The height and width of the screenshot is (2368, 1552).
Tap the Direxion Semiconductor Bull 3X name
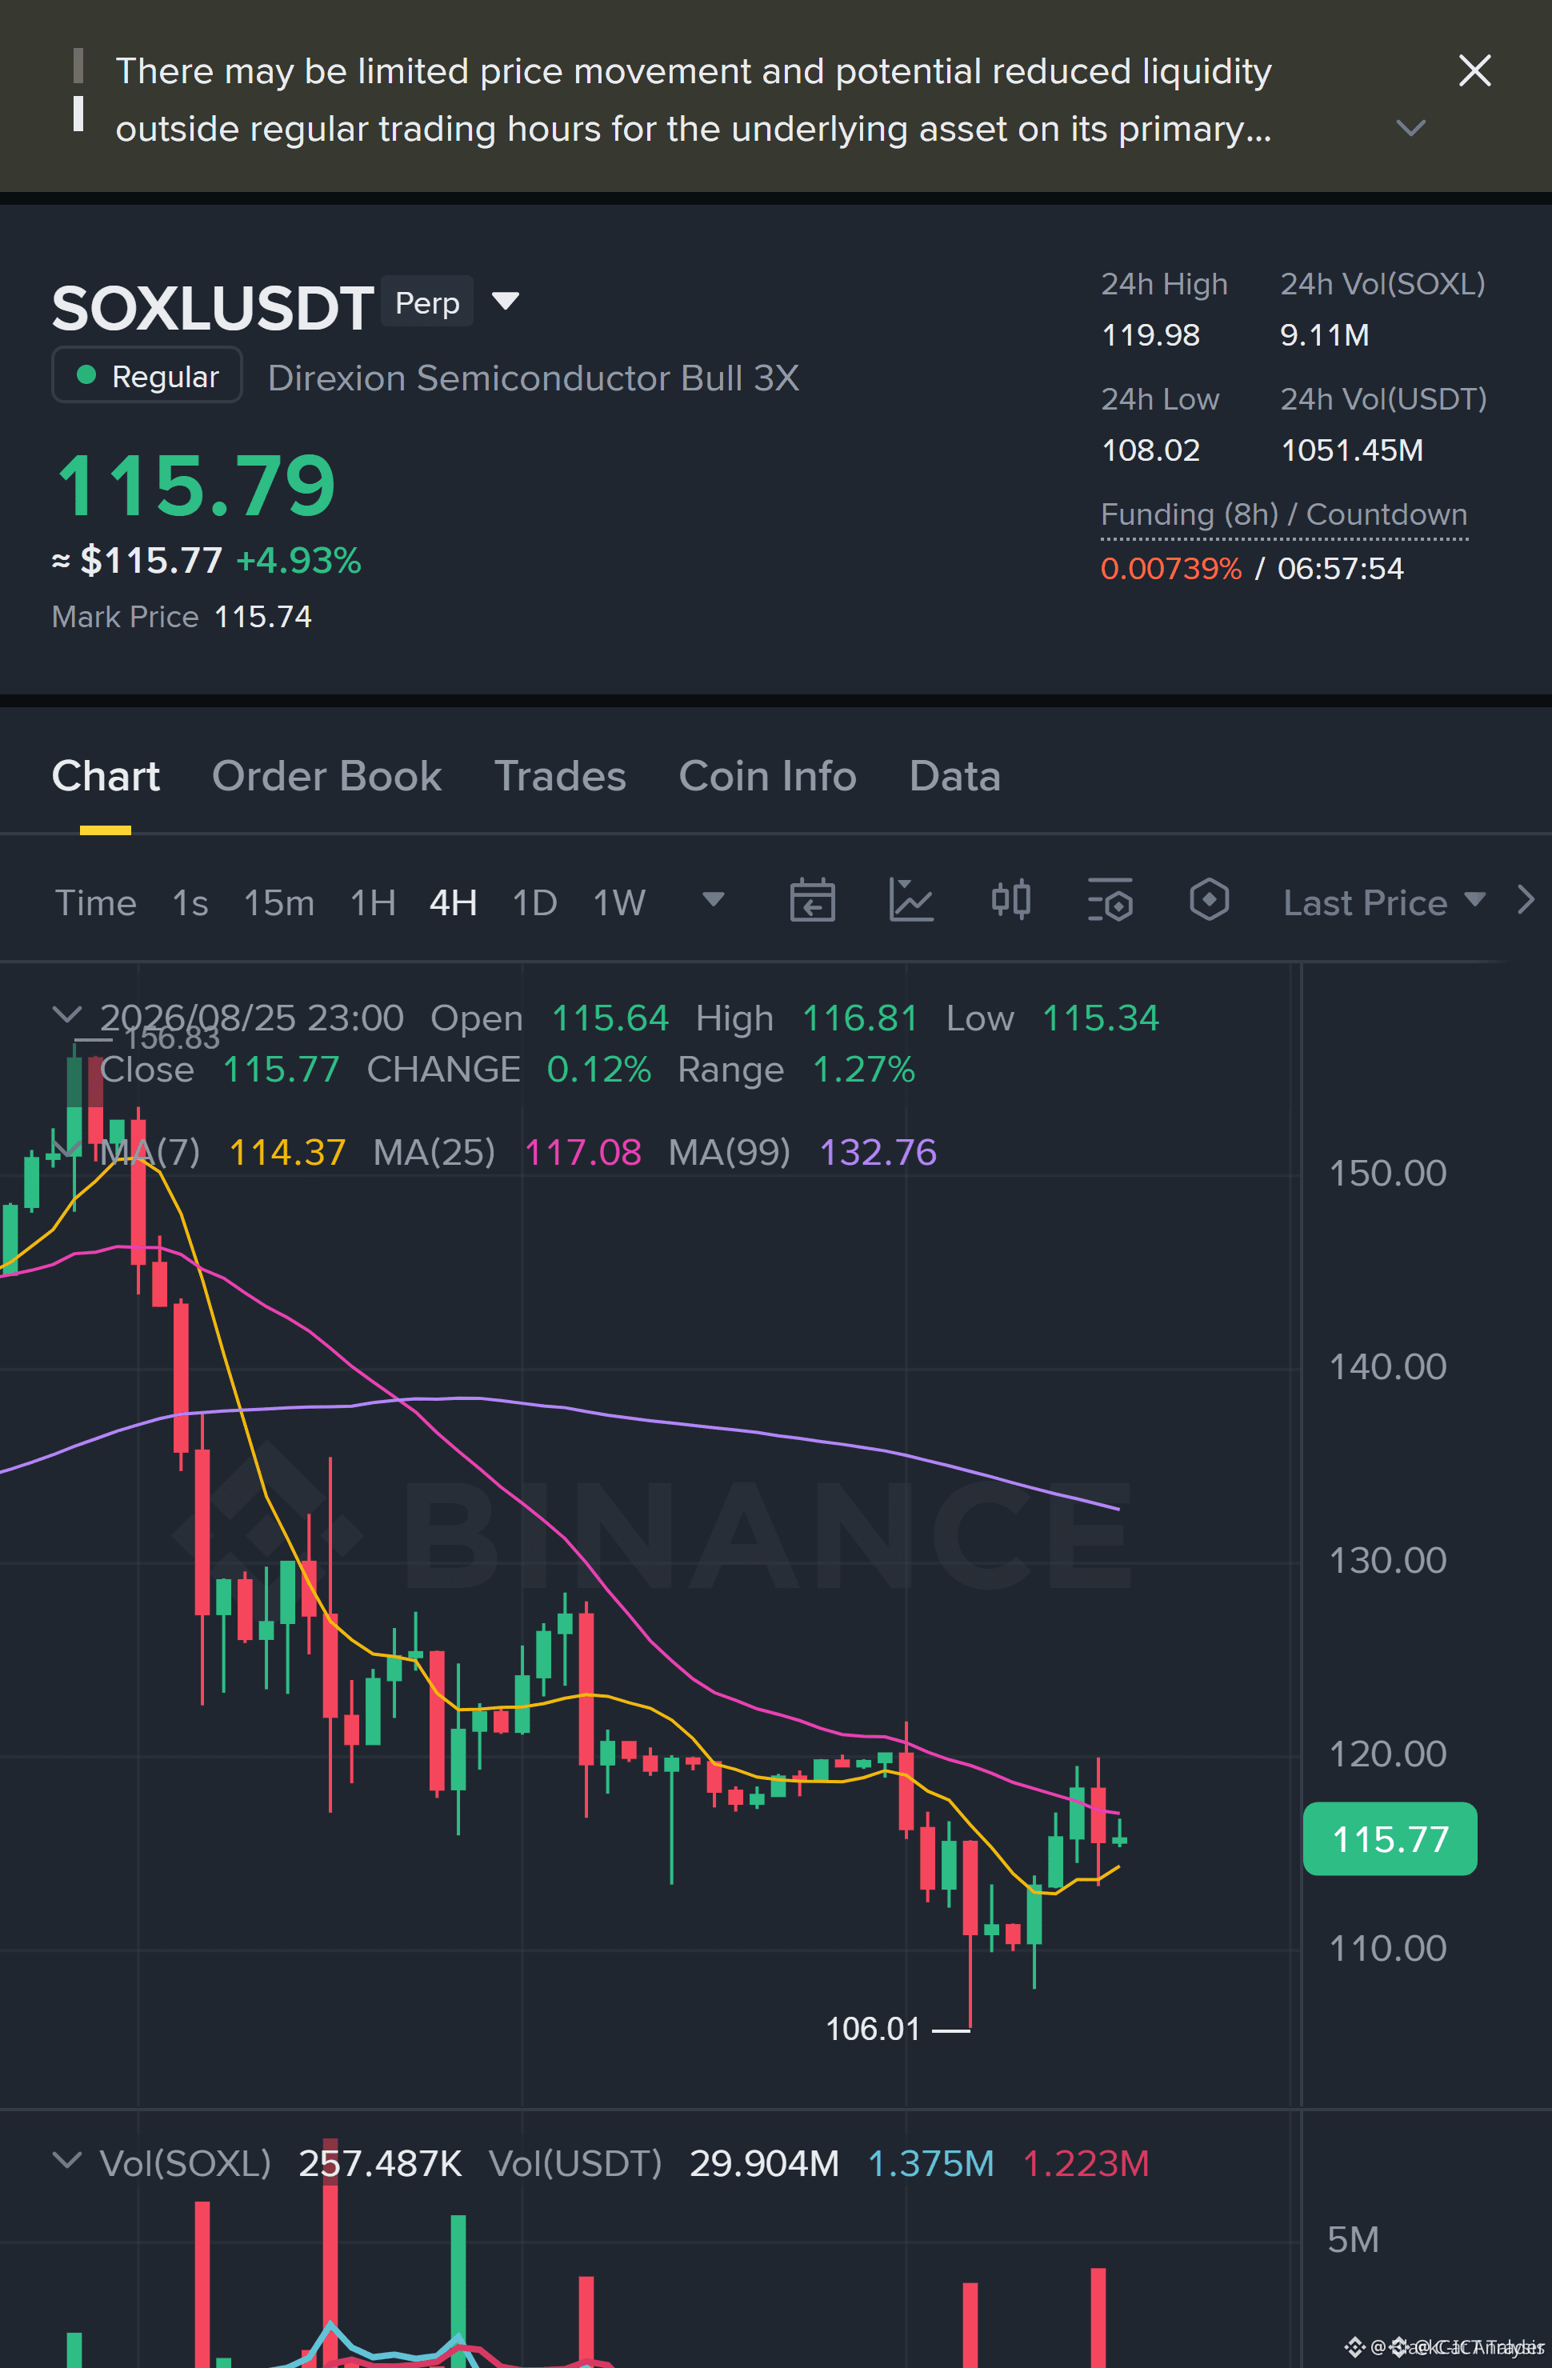tap(534, 378)
